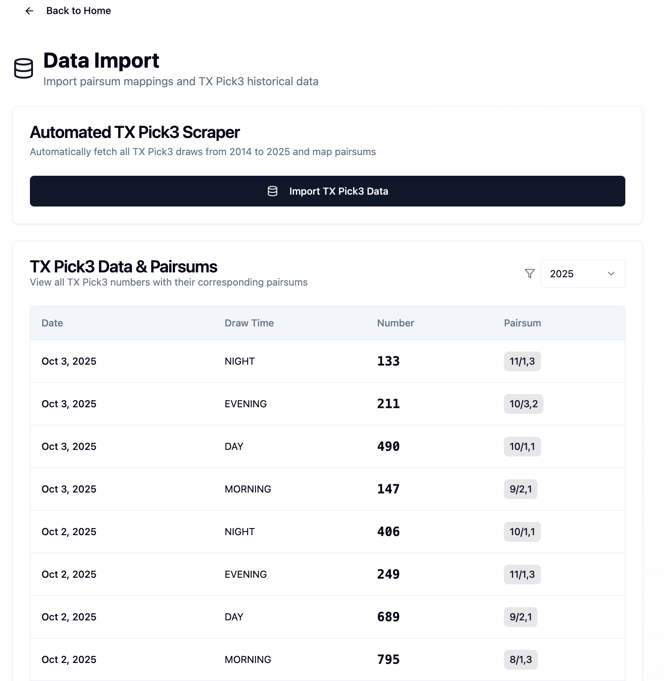The image size is (664, 681).
Task: Click pairsum badge for number 249
Action: point(522,574)
